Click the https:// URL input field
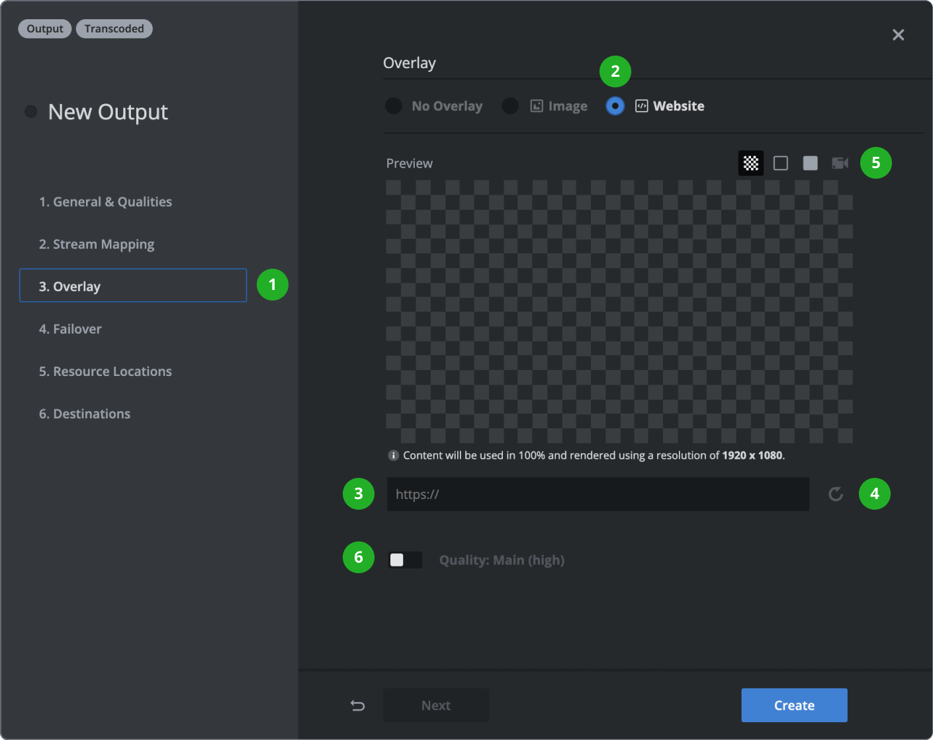 [598, 494]
